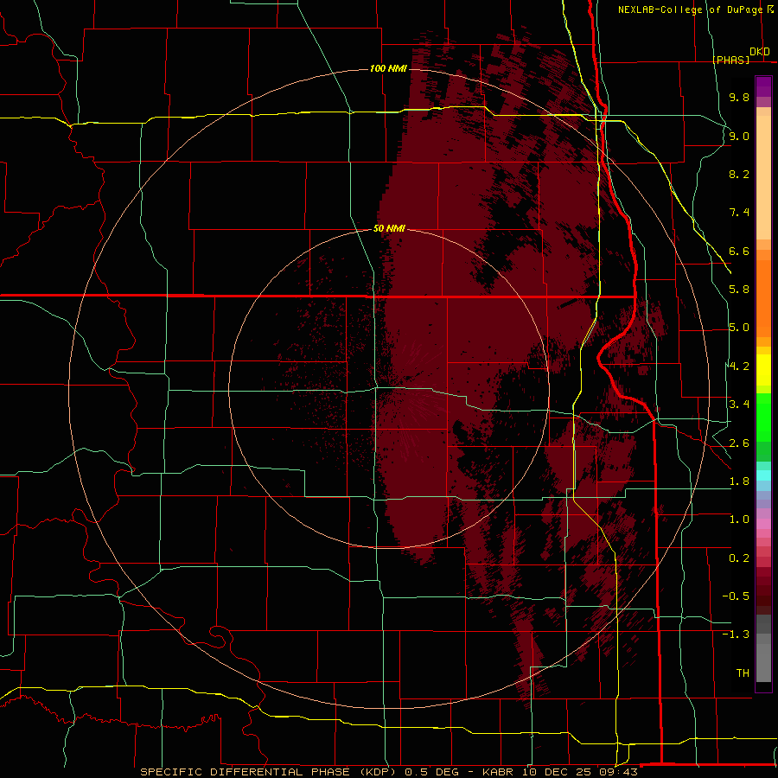
Task: Click the 5.8 value on the color scale
Action: coord(739,290)
